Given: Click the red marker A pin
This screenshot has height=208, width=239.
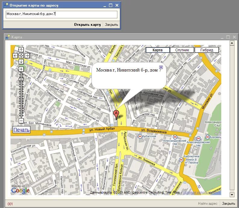Looking at the screenshot, I should point(116,115).
